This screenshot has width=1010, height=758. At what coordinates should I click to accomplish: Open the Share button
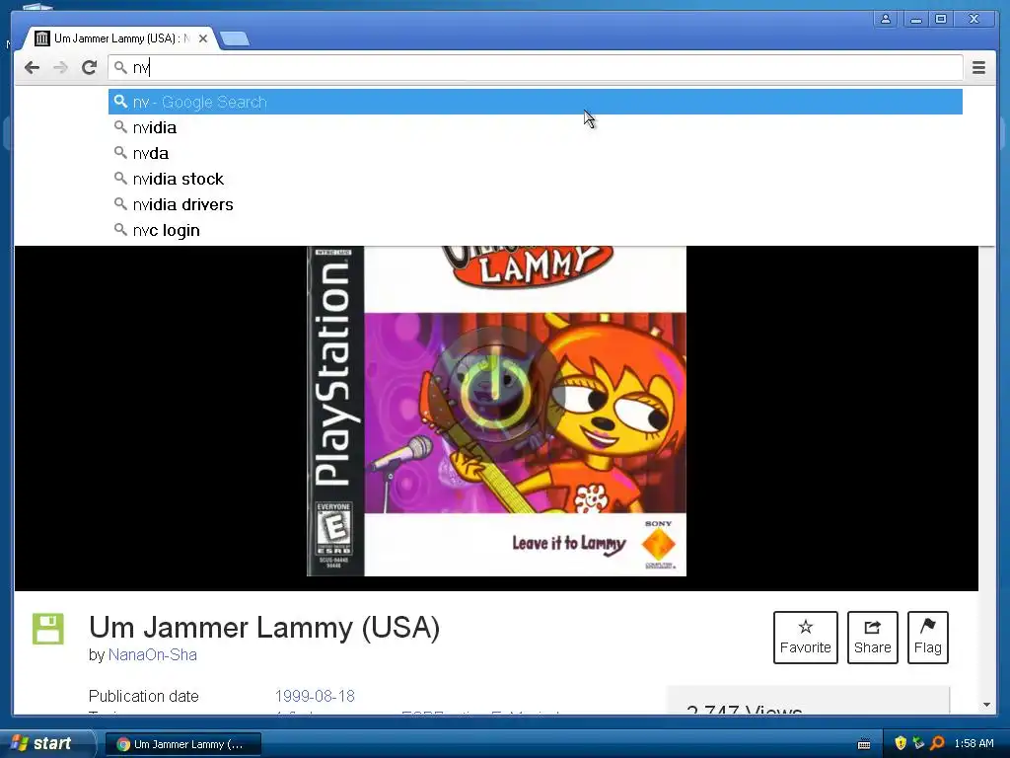click(872, 638)
